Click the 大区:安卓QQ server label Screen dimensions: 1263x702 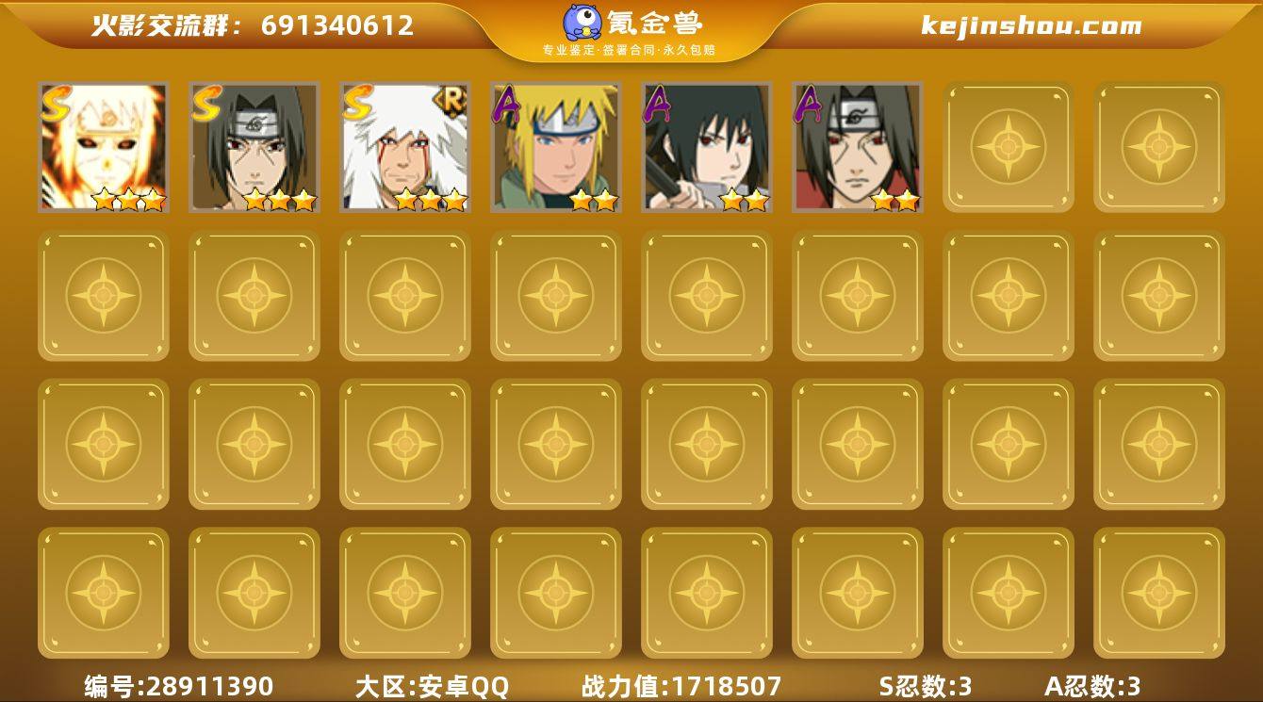tap(432, 686)
